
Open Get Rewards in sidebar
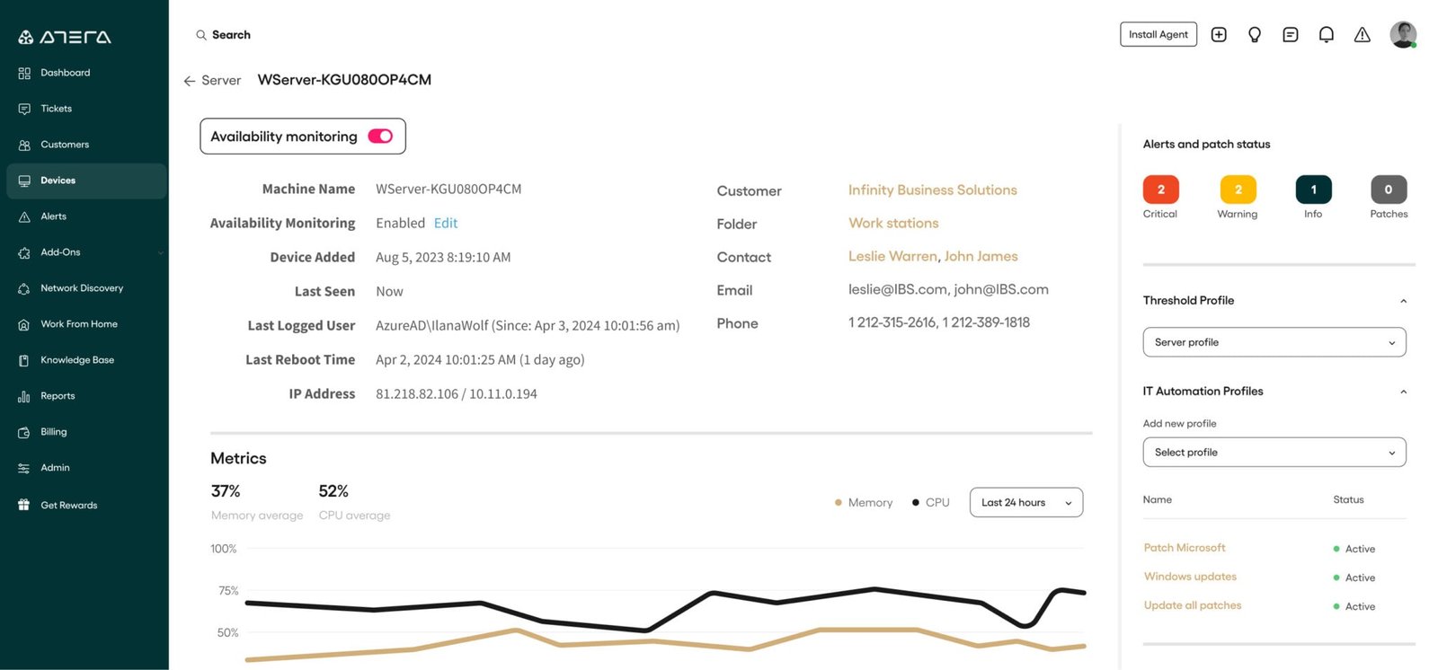[x=86, y=506]
